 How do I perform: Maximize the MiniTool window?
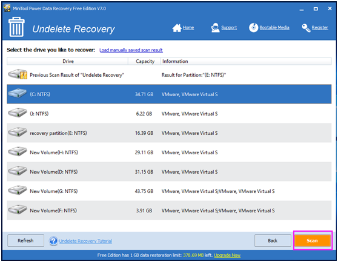point(316,9)
